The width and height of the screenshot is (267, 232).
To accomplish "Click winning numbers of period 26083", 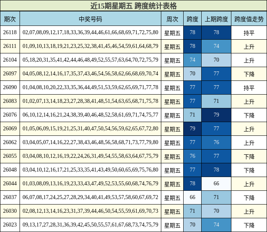I will tap(90, 101).
